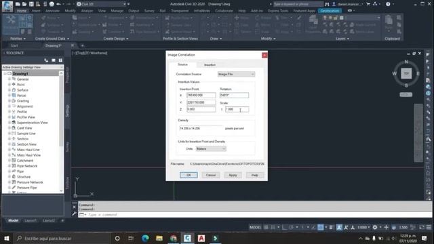This screenshot has width=434, height=244.
Task: Click the Plot printer icon in quick access toolbar
Action: pyautogui.click(x=52, y=4)
